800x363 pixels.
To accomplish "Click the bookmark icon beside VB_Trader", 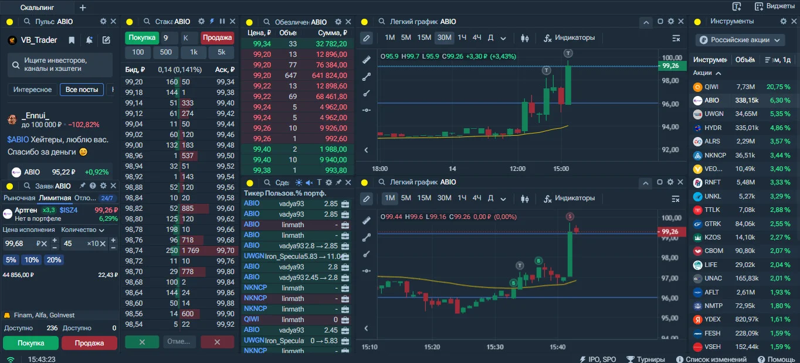I will coord(72,40).
